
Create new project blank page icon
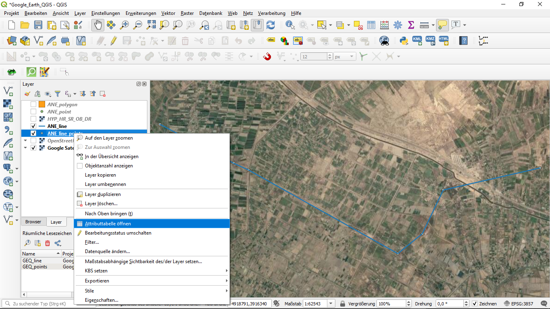coord(12,25)
